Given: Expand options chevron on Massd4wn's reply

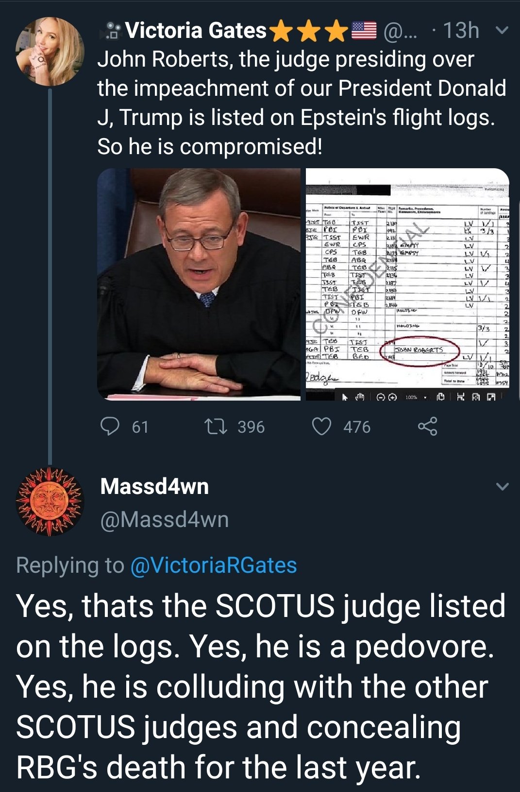Looking at the screenshot, I should pyautogui.click(x=503, y=486).
